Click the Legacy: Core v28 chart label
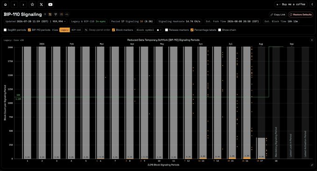The height and width of the screenshot is (171, 317). 14,40
